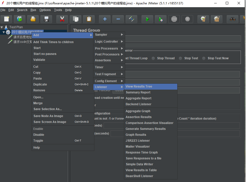Expand the Post Processors submenu

(x=109, y=54)
